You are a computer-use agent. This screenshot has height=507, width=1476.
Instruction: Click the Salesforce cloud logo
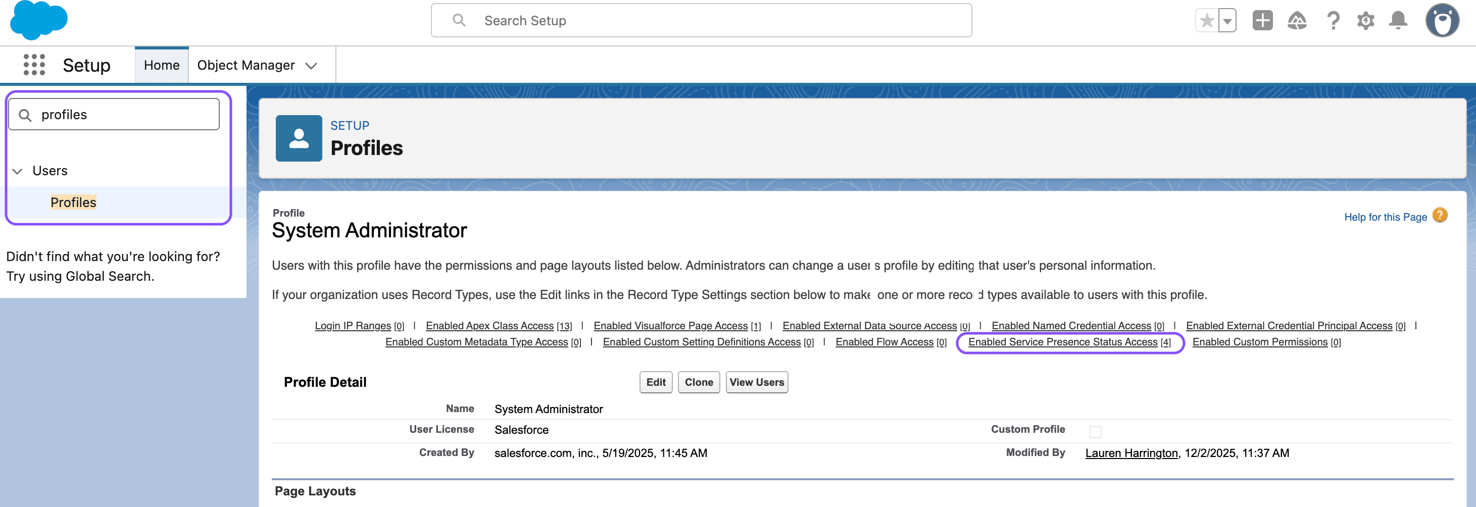[38, 21]
